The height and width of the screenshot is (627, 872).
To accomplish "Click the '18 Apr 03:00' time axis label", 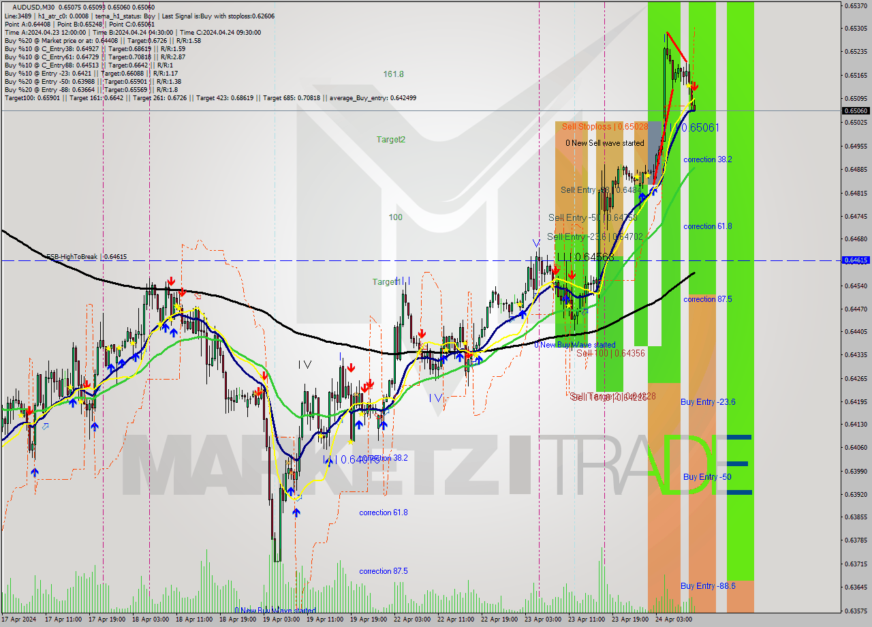I will [150, 620].
